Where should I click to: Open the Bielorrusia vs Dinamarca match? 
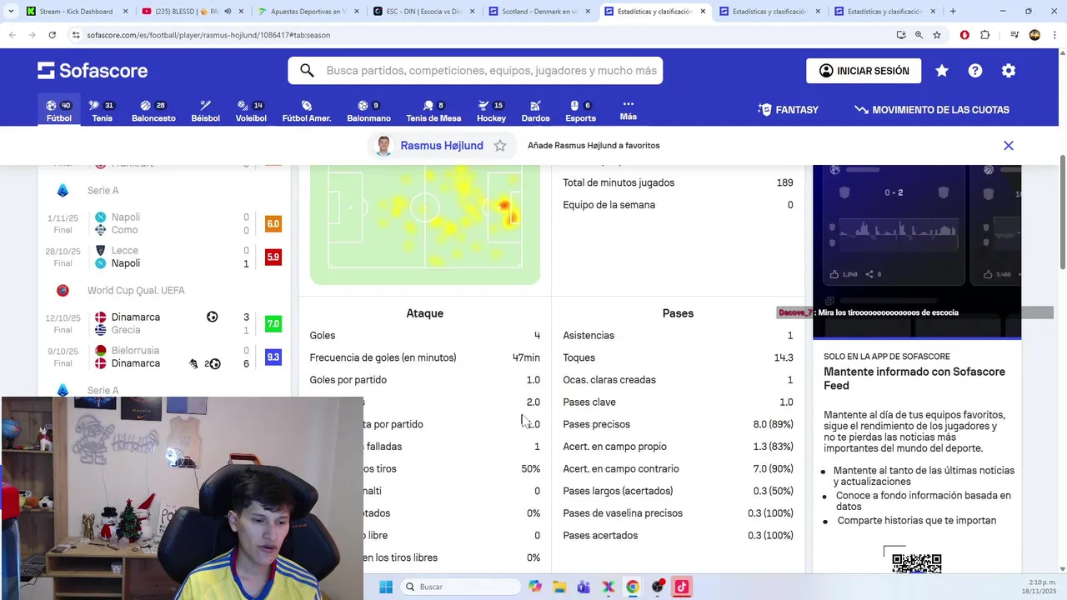tap(163, 357)
